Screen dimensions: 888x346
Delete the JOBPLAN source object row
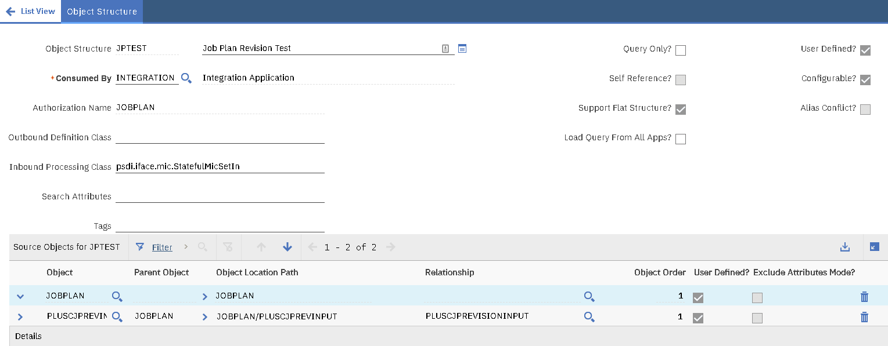click(864, 297)
